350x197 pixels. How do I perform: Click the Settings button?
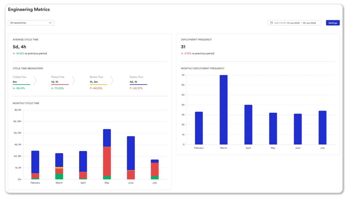pyautogui.click(x=332, y=23)
